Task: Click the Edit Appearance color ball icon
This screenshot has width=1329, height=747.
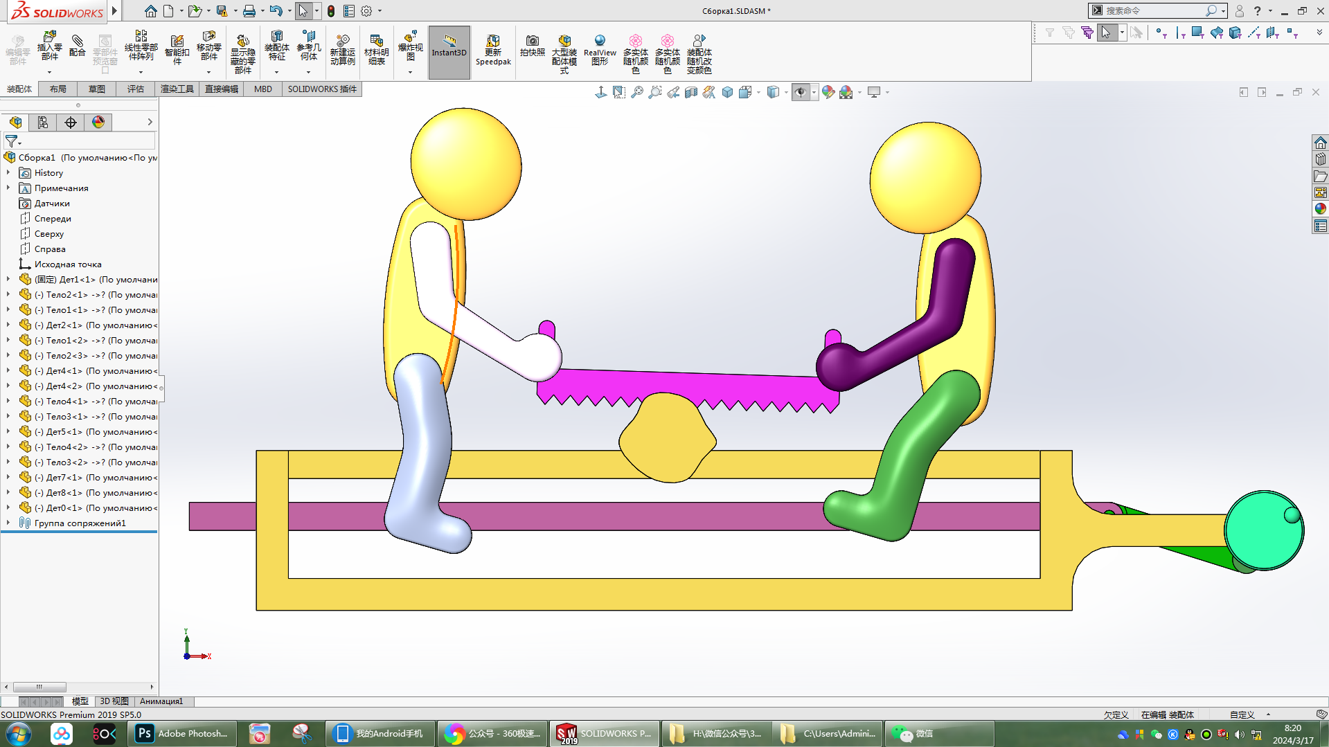Action: (828, 92)
